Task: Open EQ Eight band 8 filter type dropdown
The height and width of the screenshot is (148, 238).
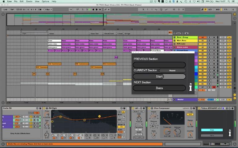Action: coord(113,135)
